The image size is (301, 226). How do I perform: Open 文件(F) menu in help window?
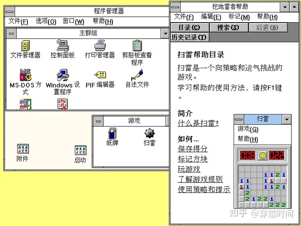184,17
